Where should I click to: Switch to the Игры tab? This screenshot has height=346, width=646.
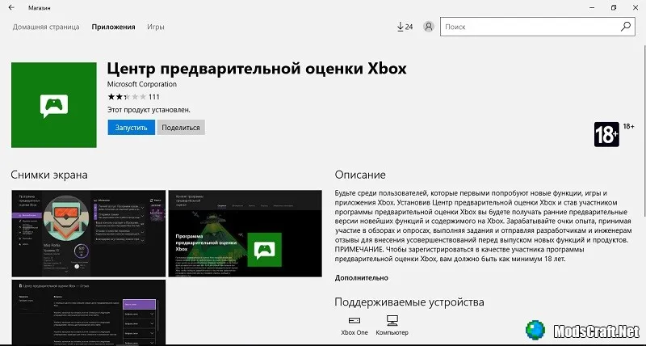pos(156,27)
